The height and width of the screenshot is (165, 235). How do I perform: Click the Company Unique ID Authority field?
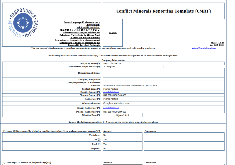[x=163, y=82]
